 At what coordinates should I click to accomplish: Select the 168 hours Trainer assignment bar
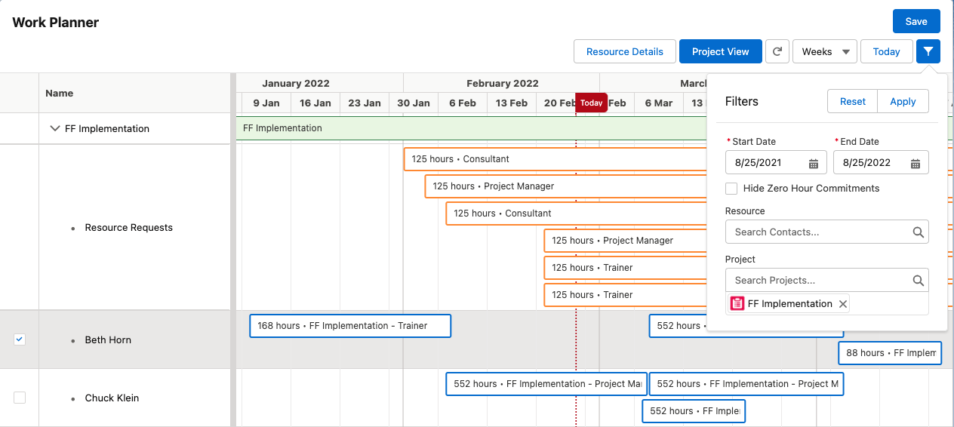pyautogui.click(x=349, y=326)
